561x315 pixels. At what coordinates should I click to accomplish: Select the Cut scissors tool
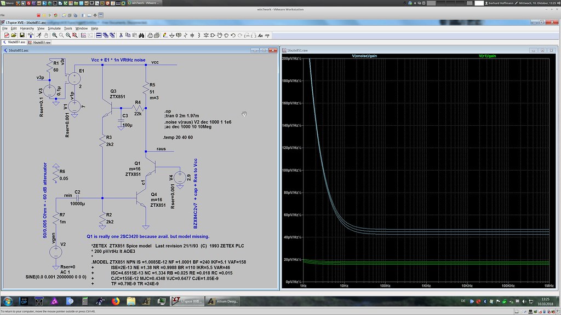(x=121, y=35)
